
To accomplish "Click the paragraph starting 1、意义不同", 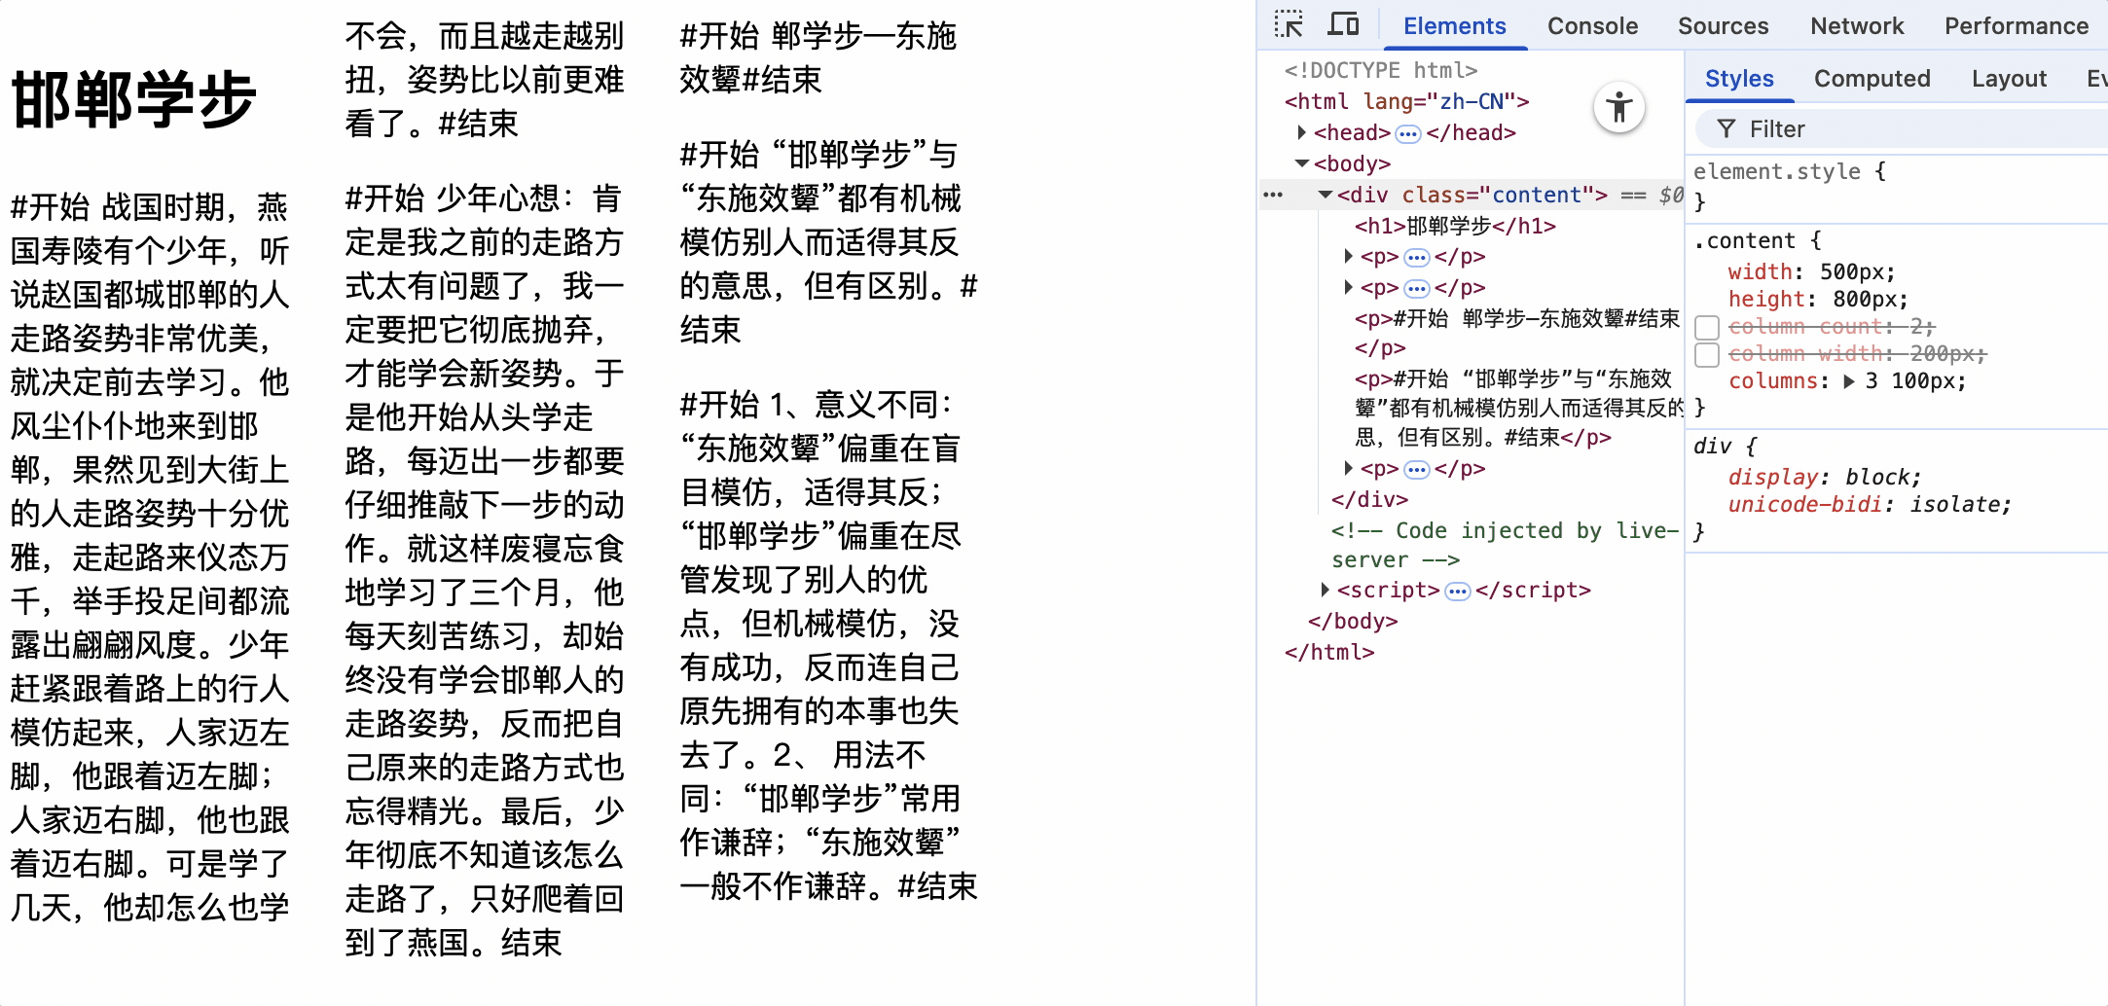I will 828,645.
